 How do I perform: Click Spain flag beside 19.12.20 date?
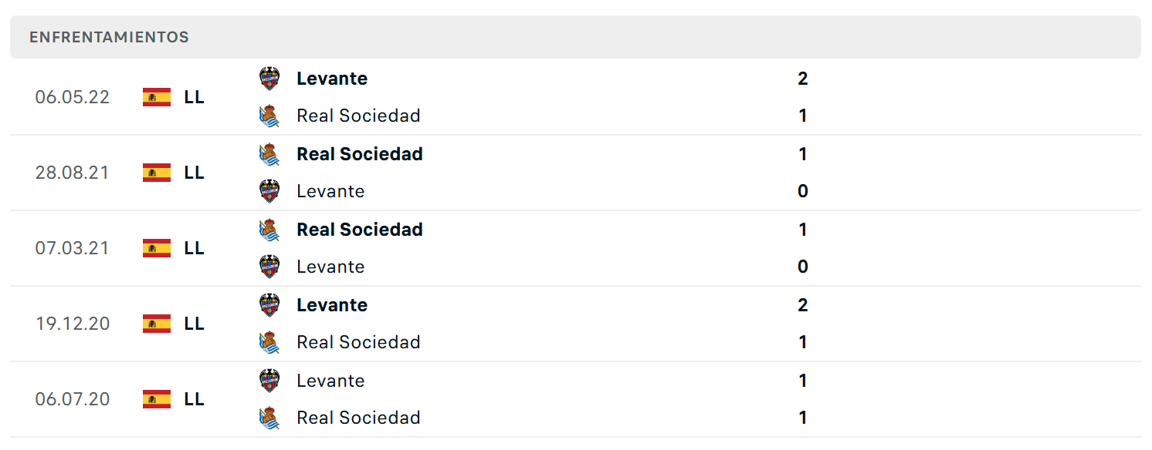pos(157,324)
